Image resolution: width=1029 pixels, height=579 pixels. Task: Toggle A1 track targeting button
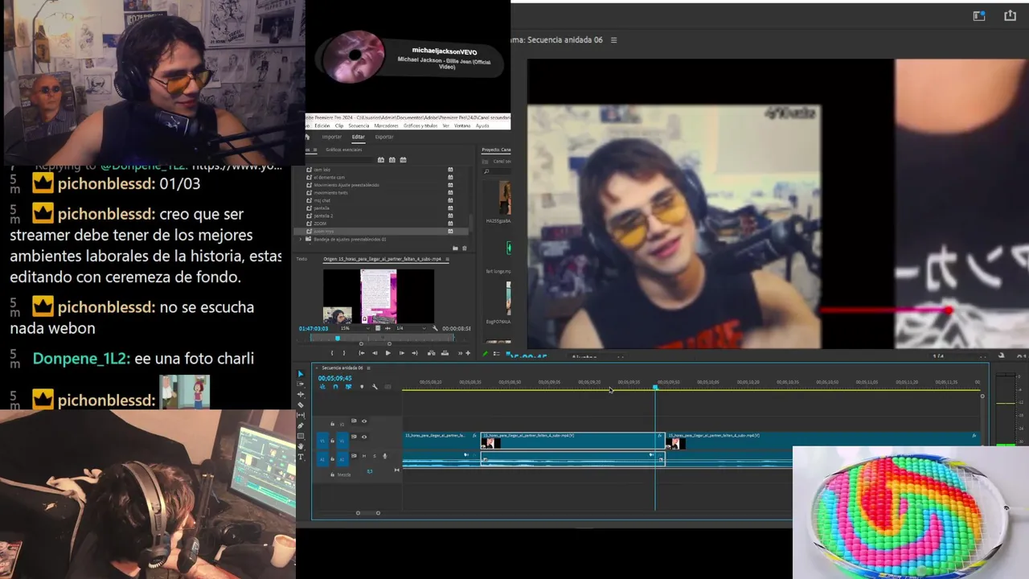click(x=342, y=459)
